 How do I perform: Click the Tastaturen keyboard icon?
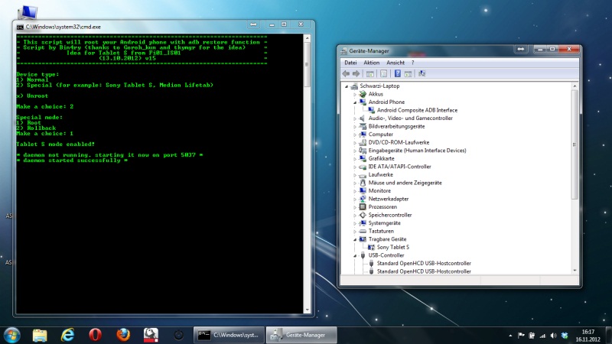[x=363, y=232]
